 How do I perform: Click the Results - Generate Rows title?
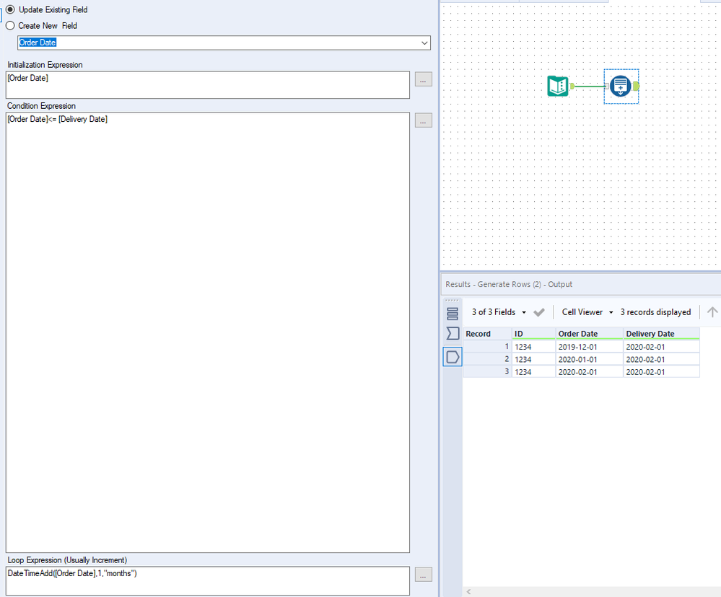tap(509, 284)
